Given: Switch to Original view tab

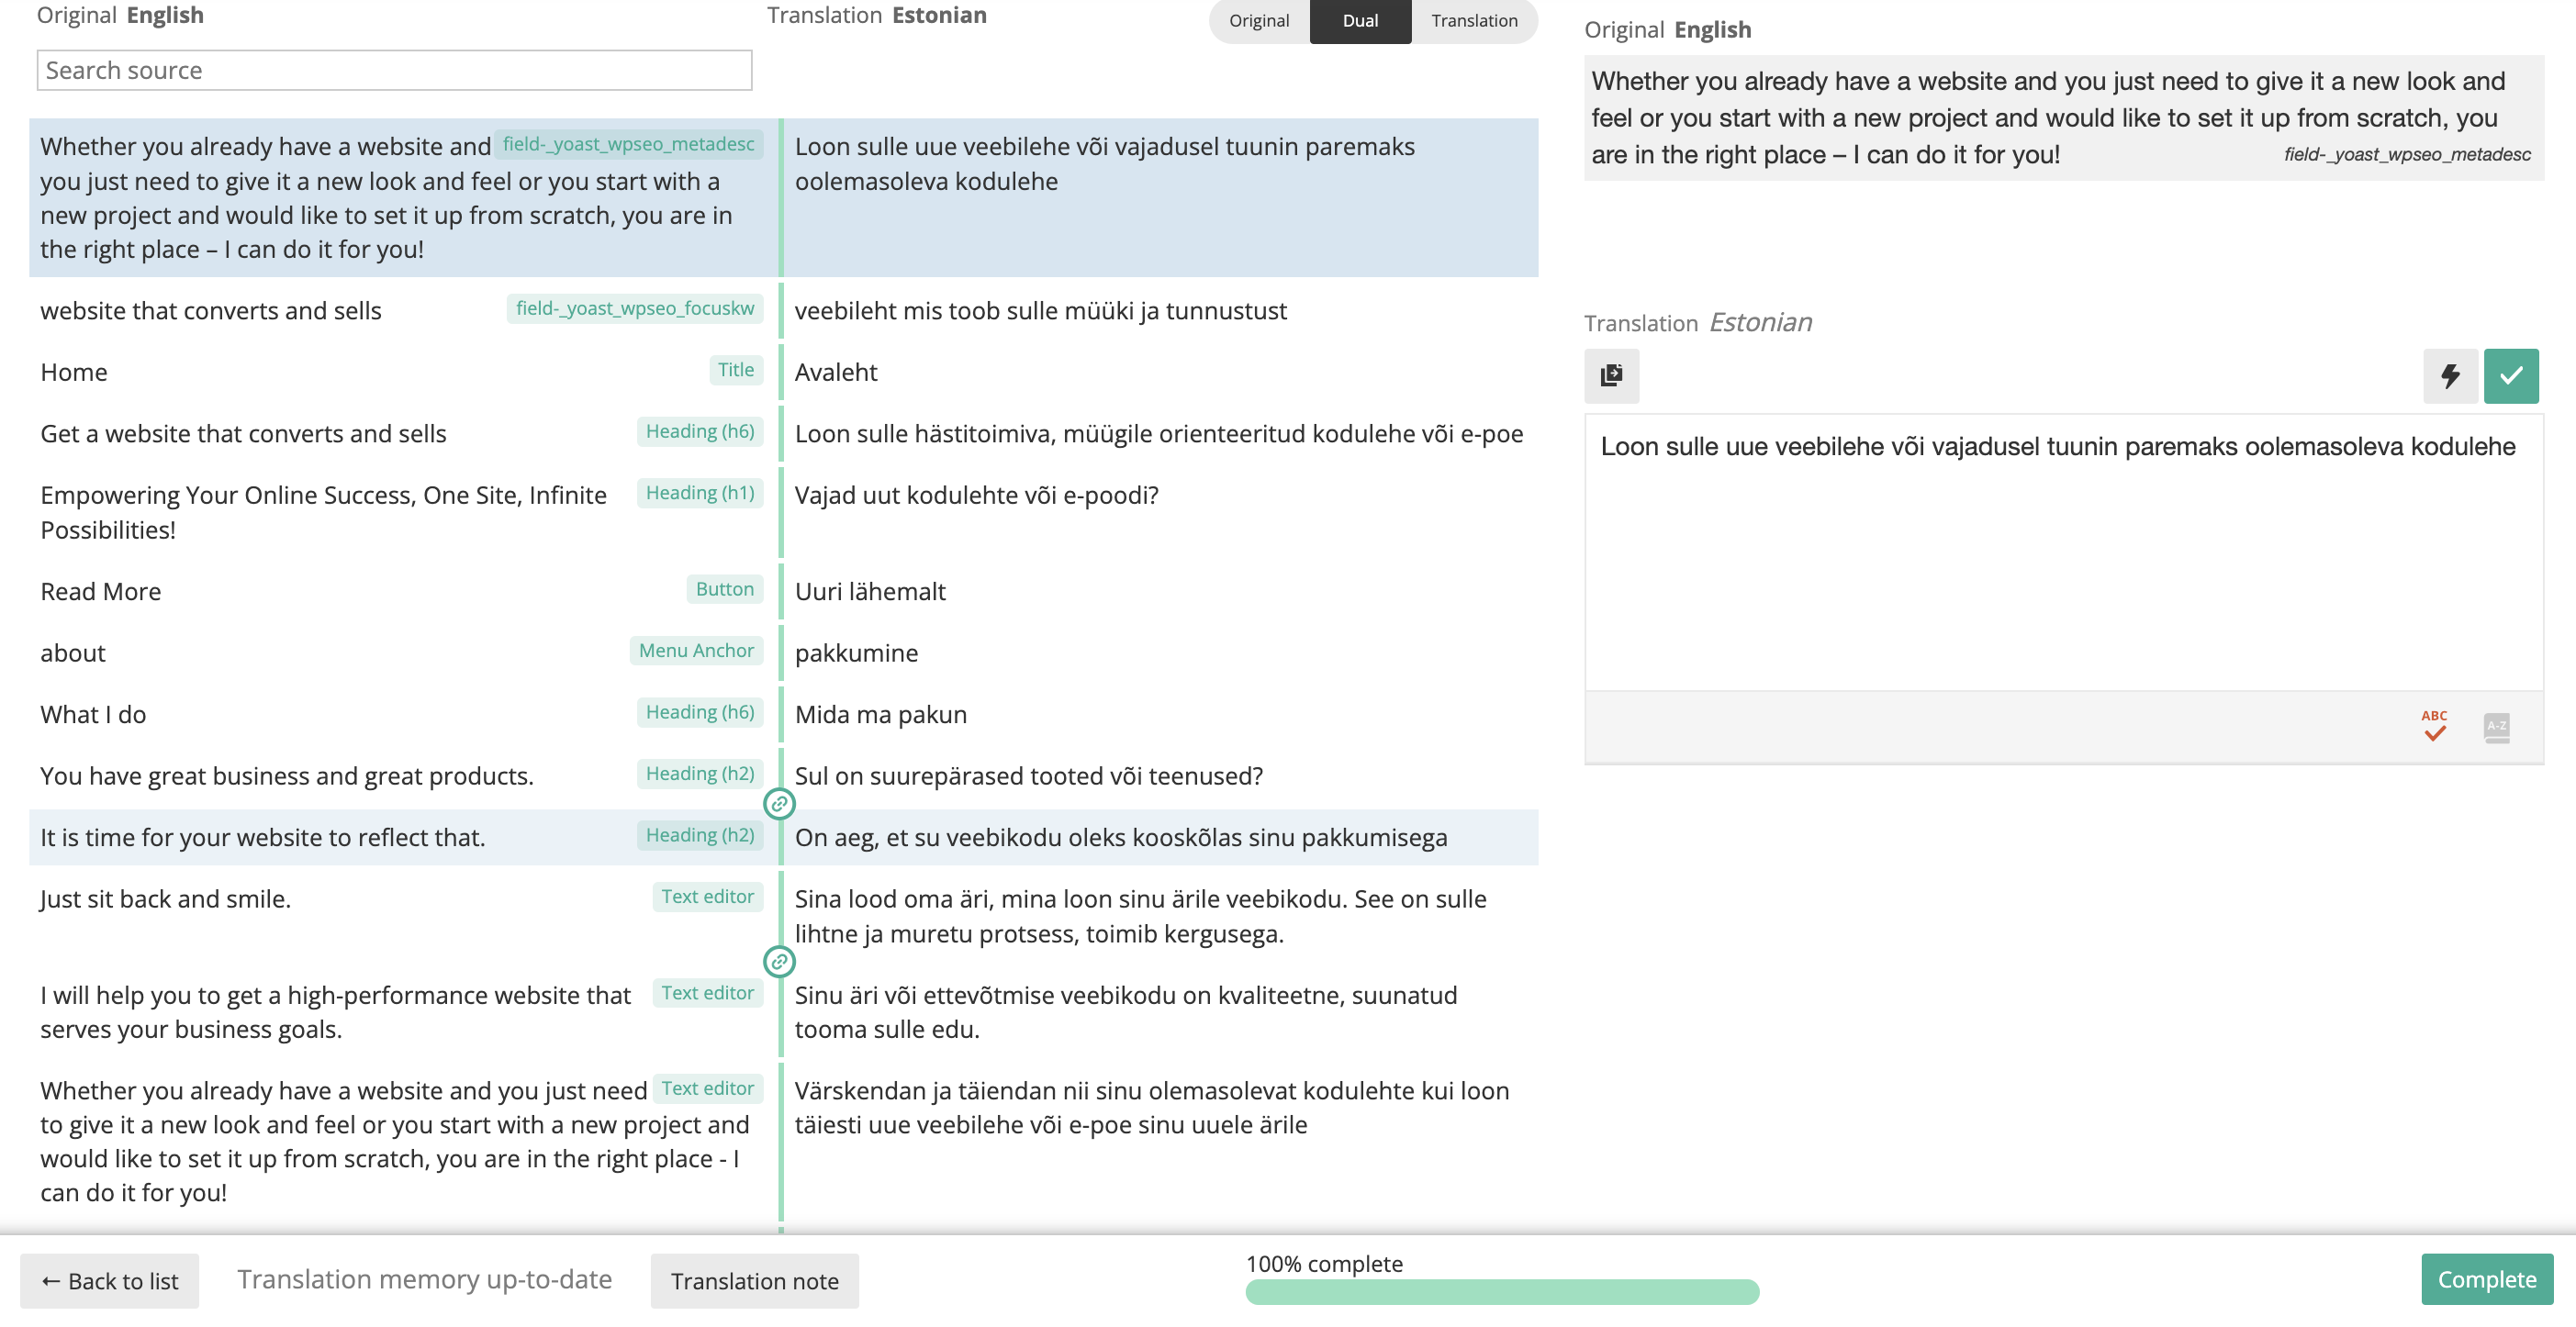Looking at the screenshot, I should [1259, 20].
